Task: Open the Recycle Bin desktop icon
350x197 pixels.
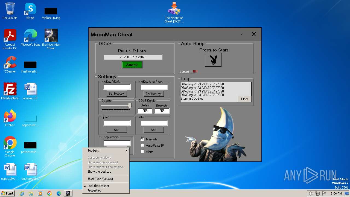Action: tap(10, 11)
